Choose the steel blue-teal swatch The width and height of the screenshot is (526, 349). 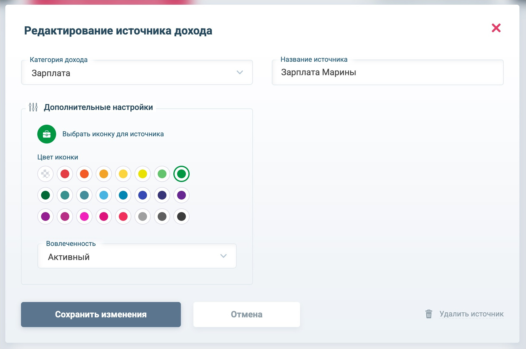84,195
